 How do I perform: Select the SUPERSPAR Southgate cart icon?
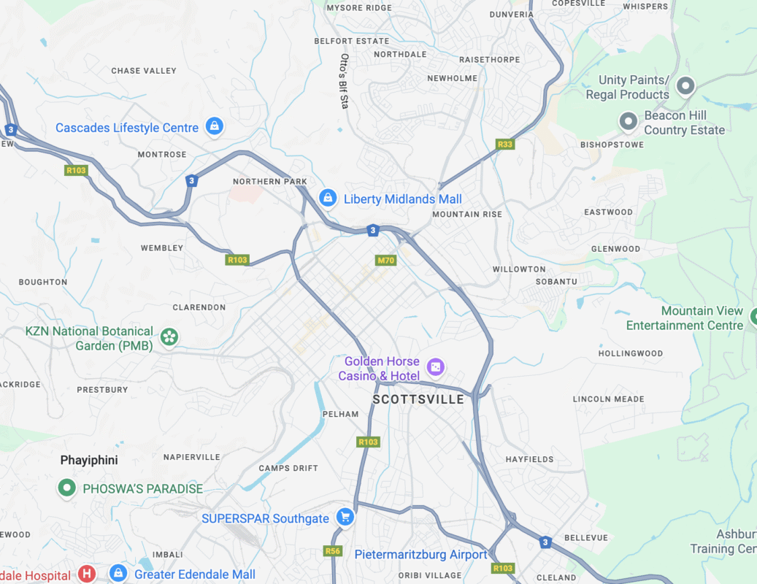345,518
